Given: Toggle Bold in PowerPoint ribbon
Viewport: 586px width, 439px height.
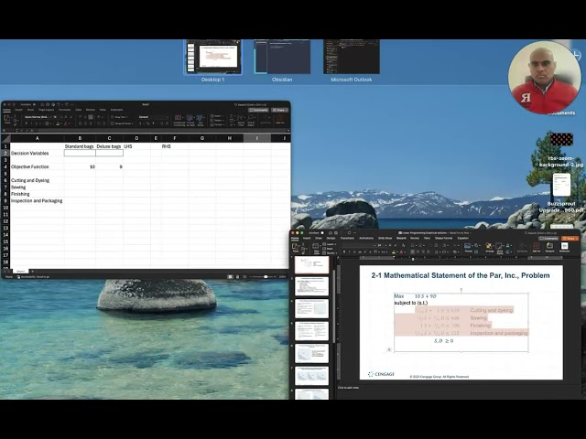Looking at the screenshot, I should 344,252.
